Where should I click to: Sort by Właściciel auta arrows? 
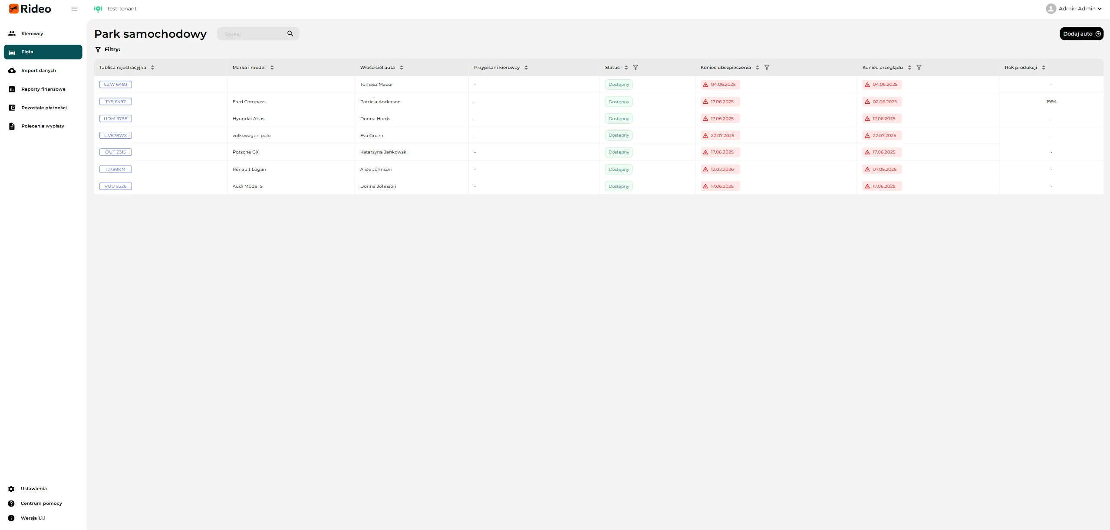(x=402, y=68)
